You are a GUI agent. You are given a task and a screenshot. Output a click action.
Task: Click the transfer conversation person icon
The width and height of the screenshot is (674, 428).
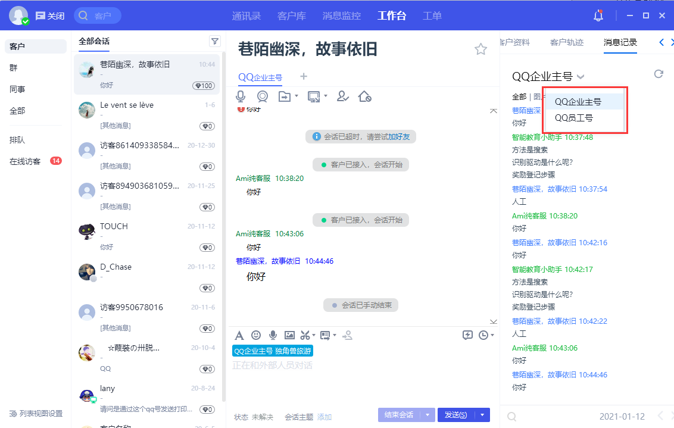click(347, 335)
